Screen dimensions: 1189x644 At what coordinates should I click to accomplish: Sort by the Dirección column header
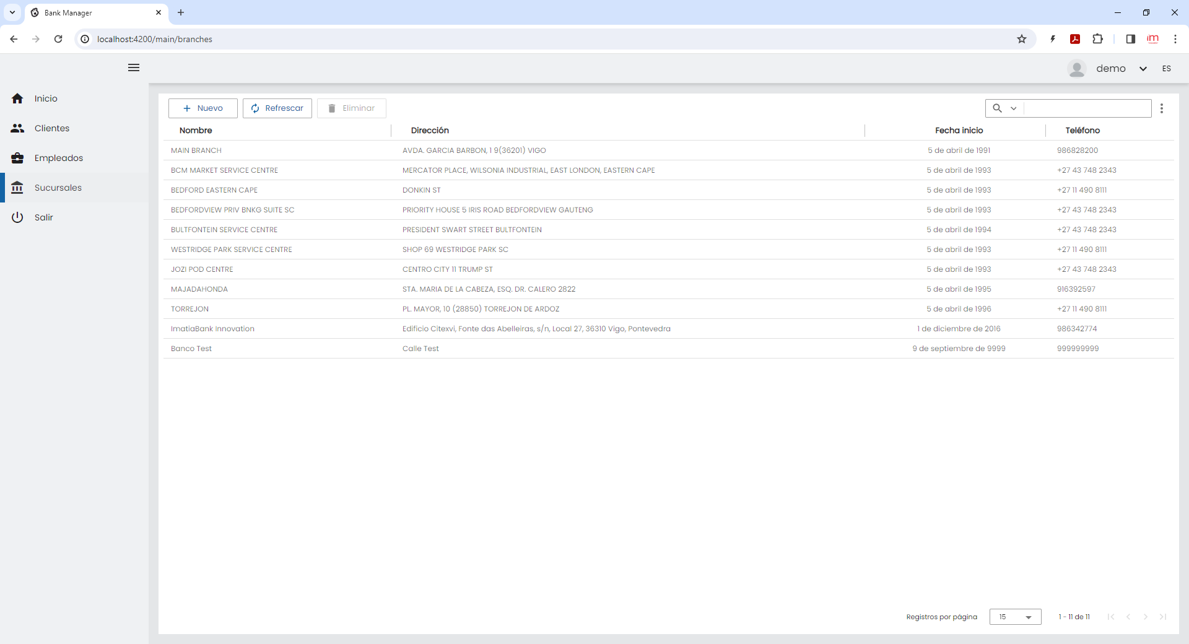click(430, 130)
